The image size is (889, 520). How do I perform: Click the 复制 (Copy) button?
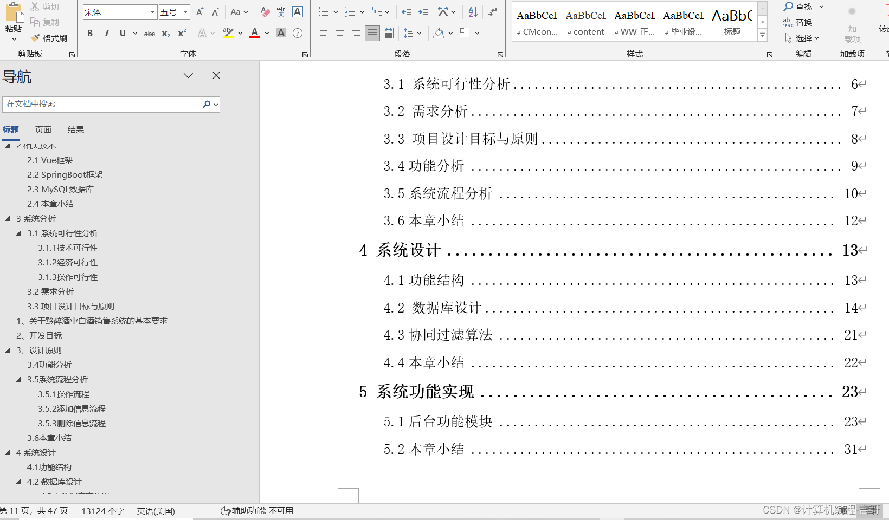click(x=44, y=22)
